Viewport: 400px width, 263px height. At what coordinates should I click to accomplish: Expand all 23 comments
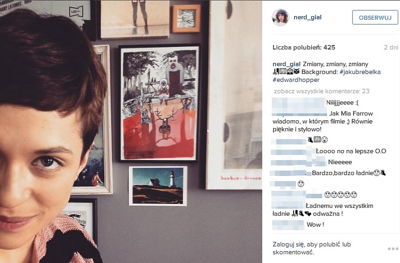(x=321, y=91)
